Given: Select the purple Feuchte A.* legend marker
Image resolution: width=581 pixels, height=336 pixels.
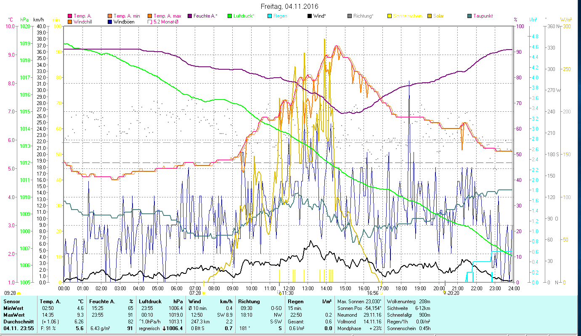Looking at the screenshot, I should tap(189, 16).
